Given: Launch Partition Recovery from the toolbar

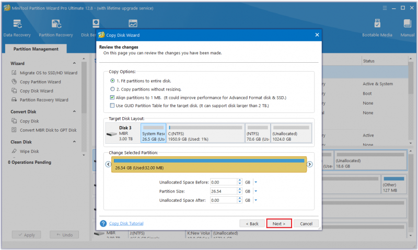Looking at the screenshot, I should (56, 25).
